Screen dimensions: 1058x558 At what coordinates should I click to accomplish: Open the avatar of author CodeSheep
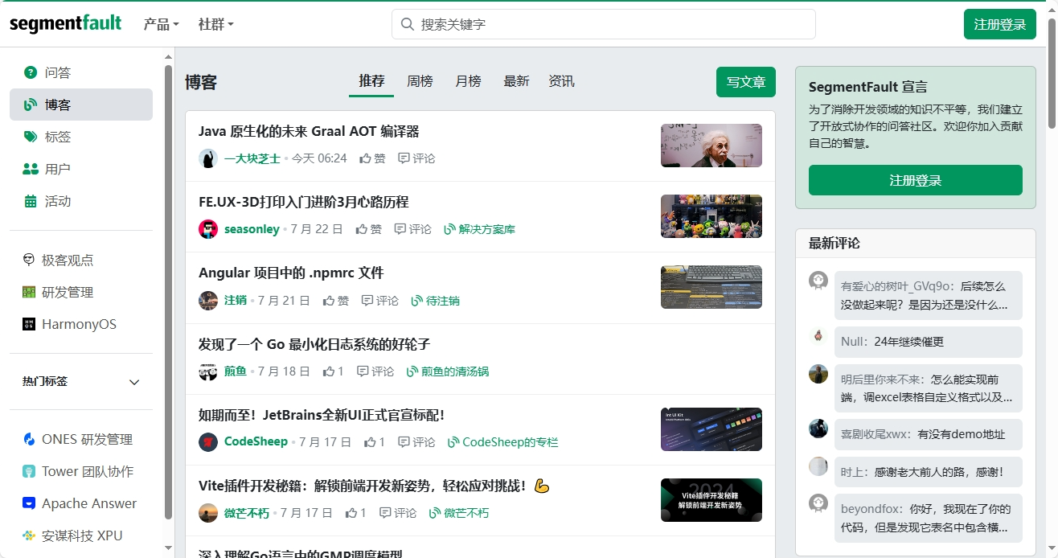click(208, 441)
